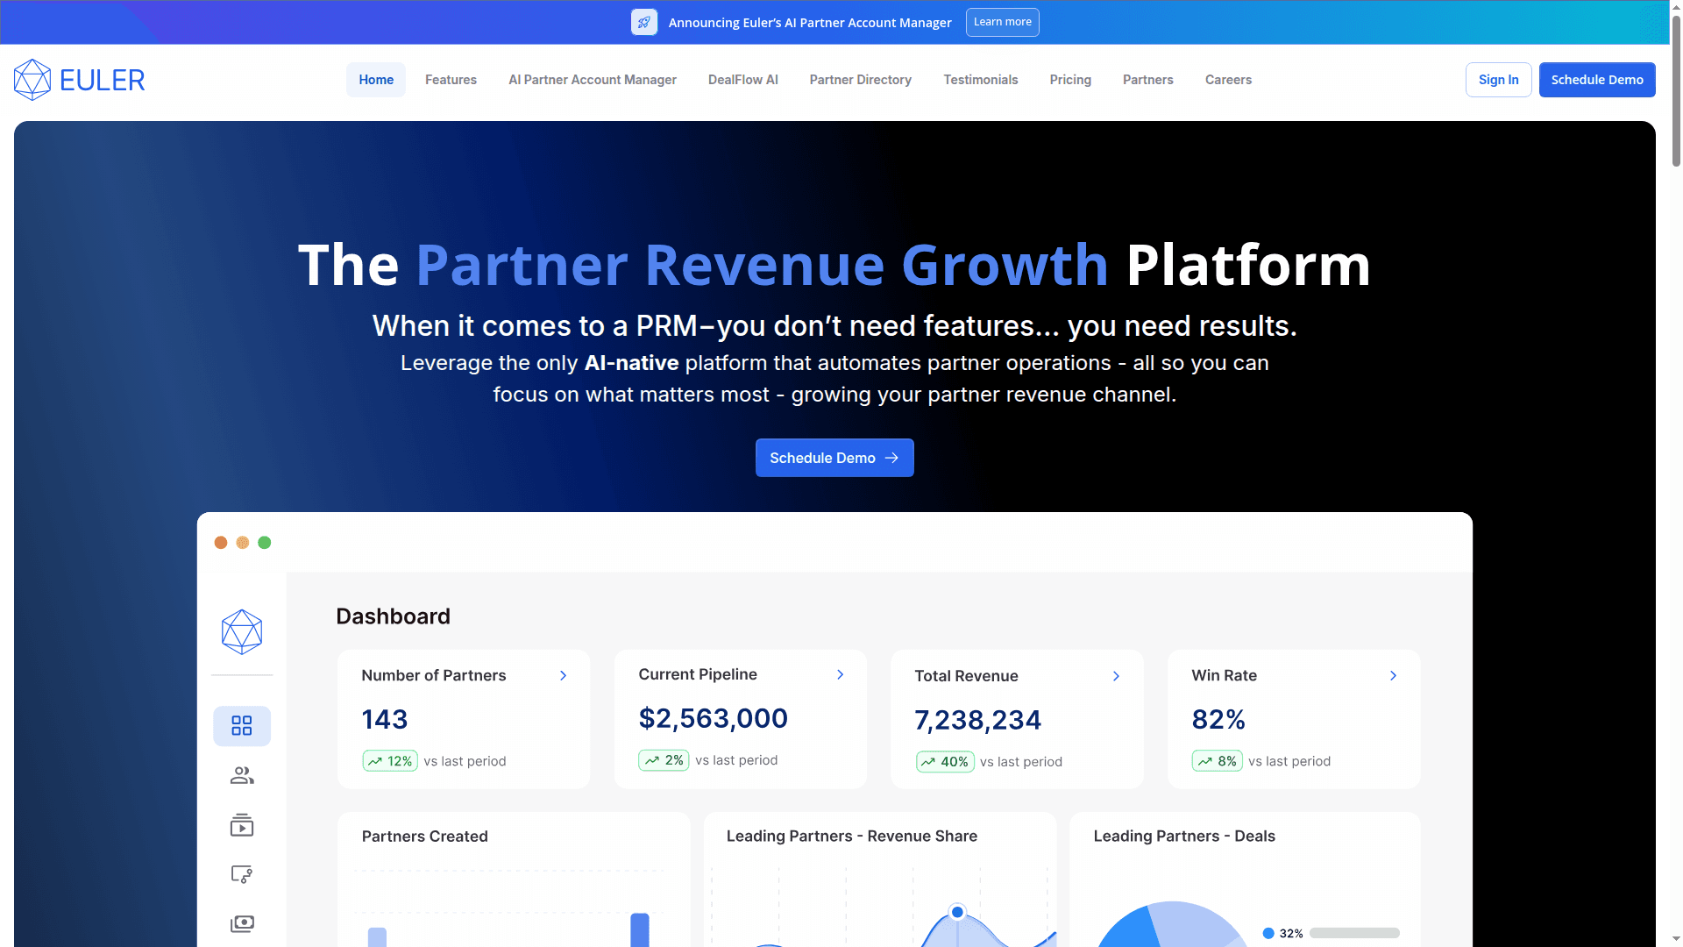Click the screen share icon in sidebar
This screenshot has width=1683, height=947.
click(x=242, y=874)
